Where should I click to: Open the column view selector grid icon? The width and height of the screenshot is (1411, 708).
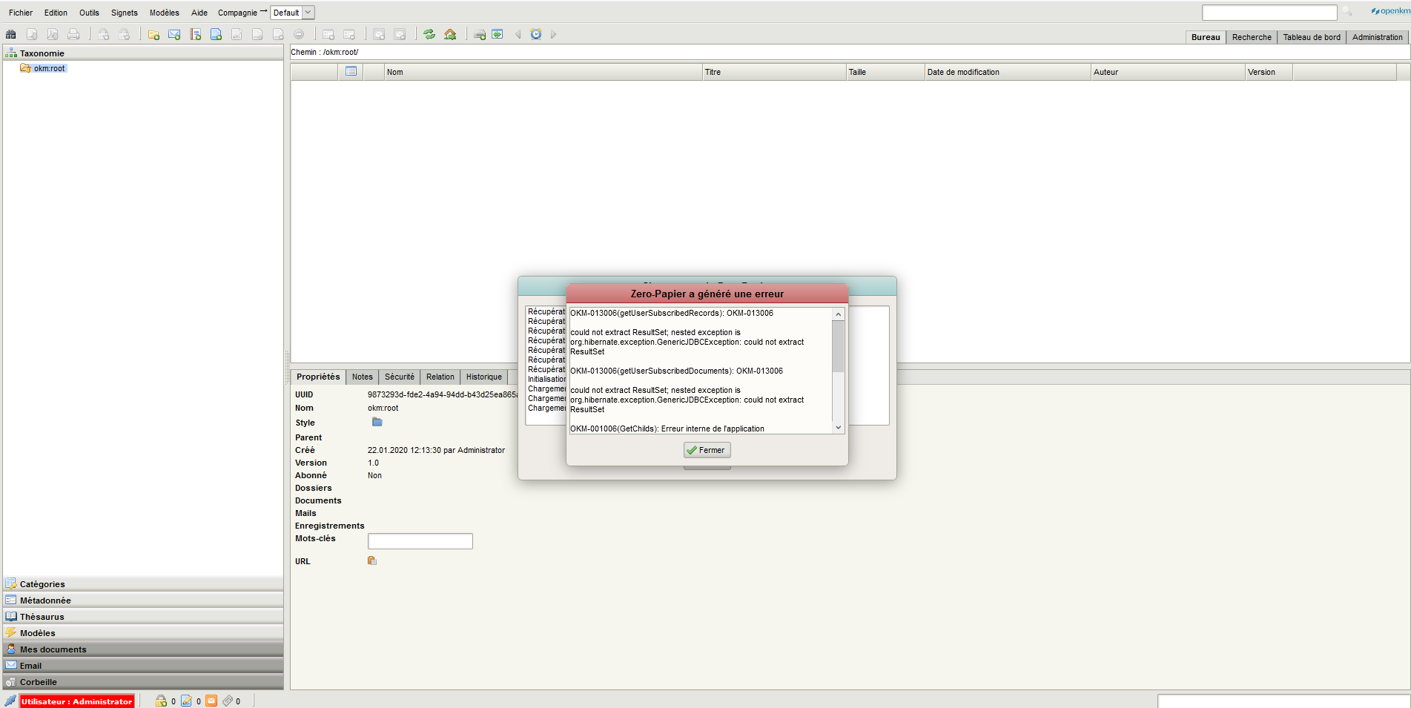350,71
